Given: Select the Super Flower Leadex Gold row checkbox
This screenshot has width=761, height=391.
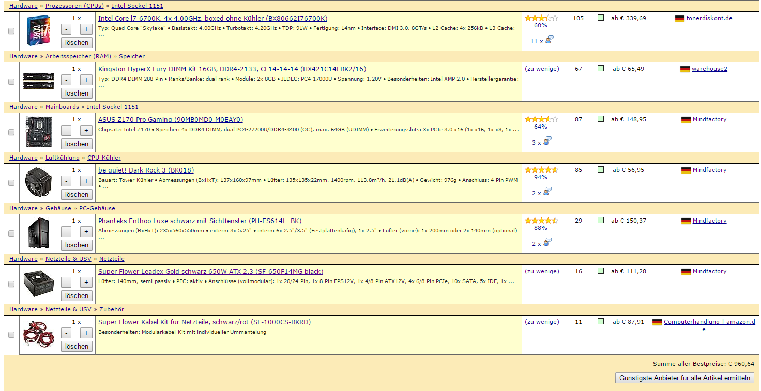Looking at the screenshot, I should point(11,284).
